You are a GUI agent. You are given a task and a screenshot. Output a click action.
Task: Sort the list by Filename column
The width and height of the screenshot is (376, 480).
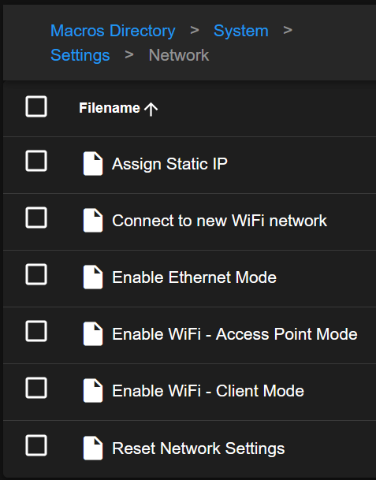(110, 108)
